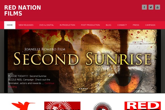This screenshot has height=110, width=165.
Task: Click the red hummingbird logo
Action: tap(23, 106)
